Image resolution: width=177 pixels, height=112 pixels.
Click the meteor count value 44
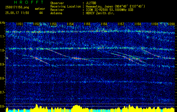point(41,13)
